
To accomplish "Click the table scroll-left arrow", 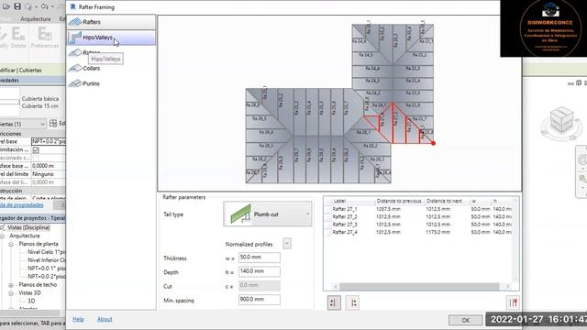I will (x=336, y=287).
